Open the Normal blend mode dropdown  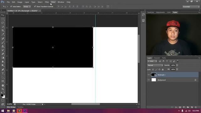155,65
